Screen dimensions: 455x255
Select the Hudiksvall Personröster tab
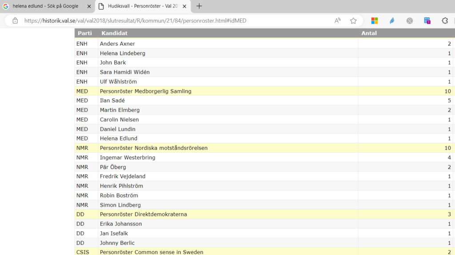[x=138, y=6]
